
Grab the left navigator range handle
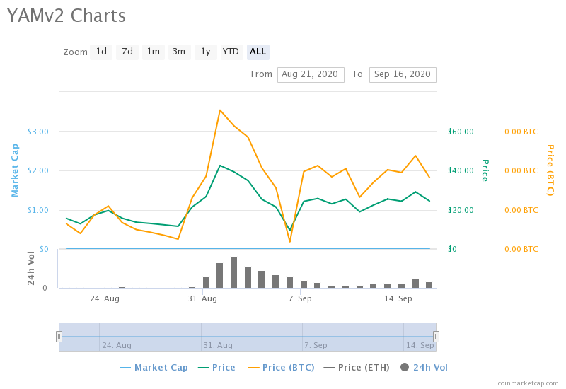click(x=59, y=337)
